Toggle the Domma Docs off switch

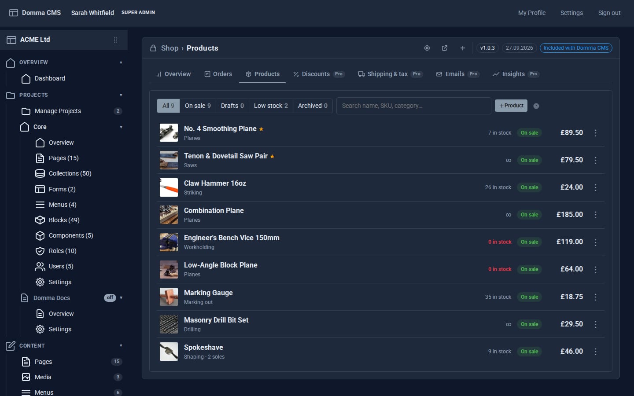[110, 298]
